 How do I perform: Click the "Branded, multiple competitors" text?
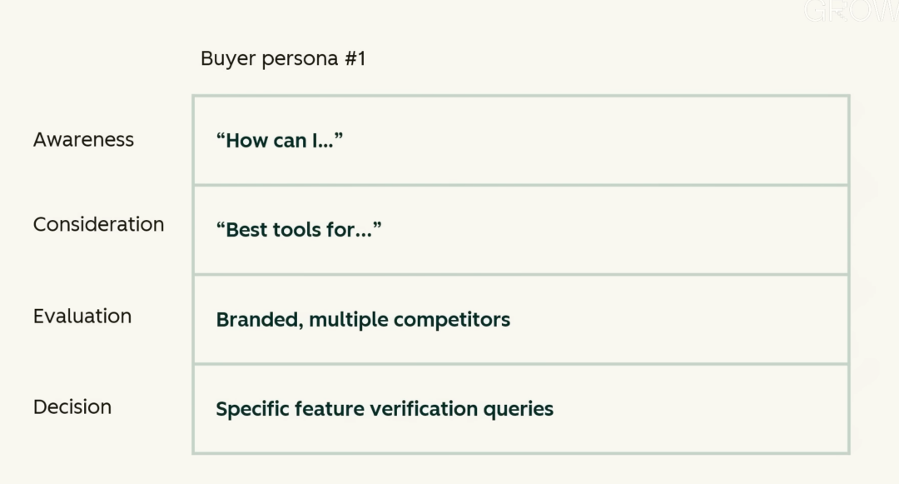(363, 320)
